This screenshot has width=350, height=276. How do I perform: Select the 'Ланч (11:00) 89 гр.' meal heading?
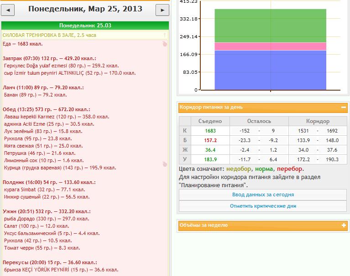[43, 87]
